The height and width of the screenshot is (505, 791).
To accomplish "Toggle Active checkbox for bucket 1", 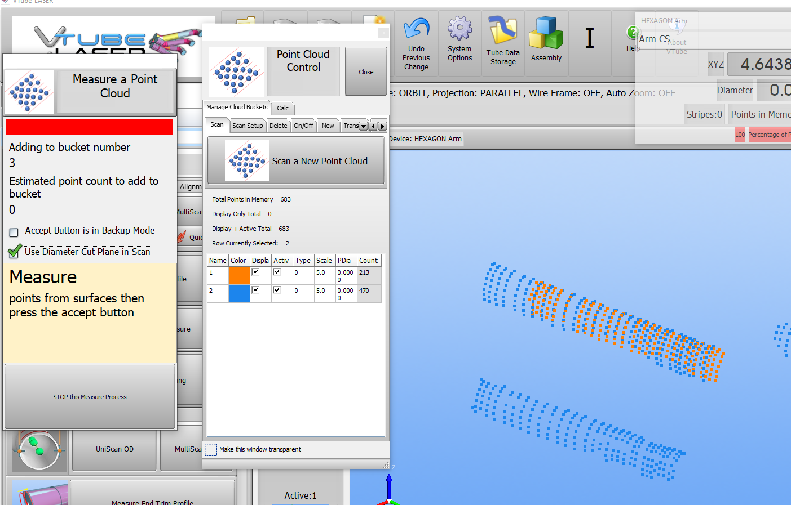I will point(277,272).
